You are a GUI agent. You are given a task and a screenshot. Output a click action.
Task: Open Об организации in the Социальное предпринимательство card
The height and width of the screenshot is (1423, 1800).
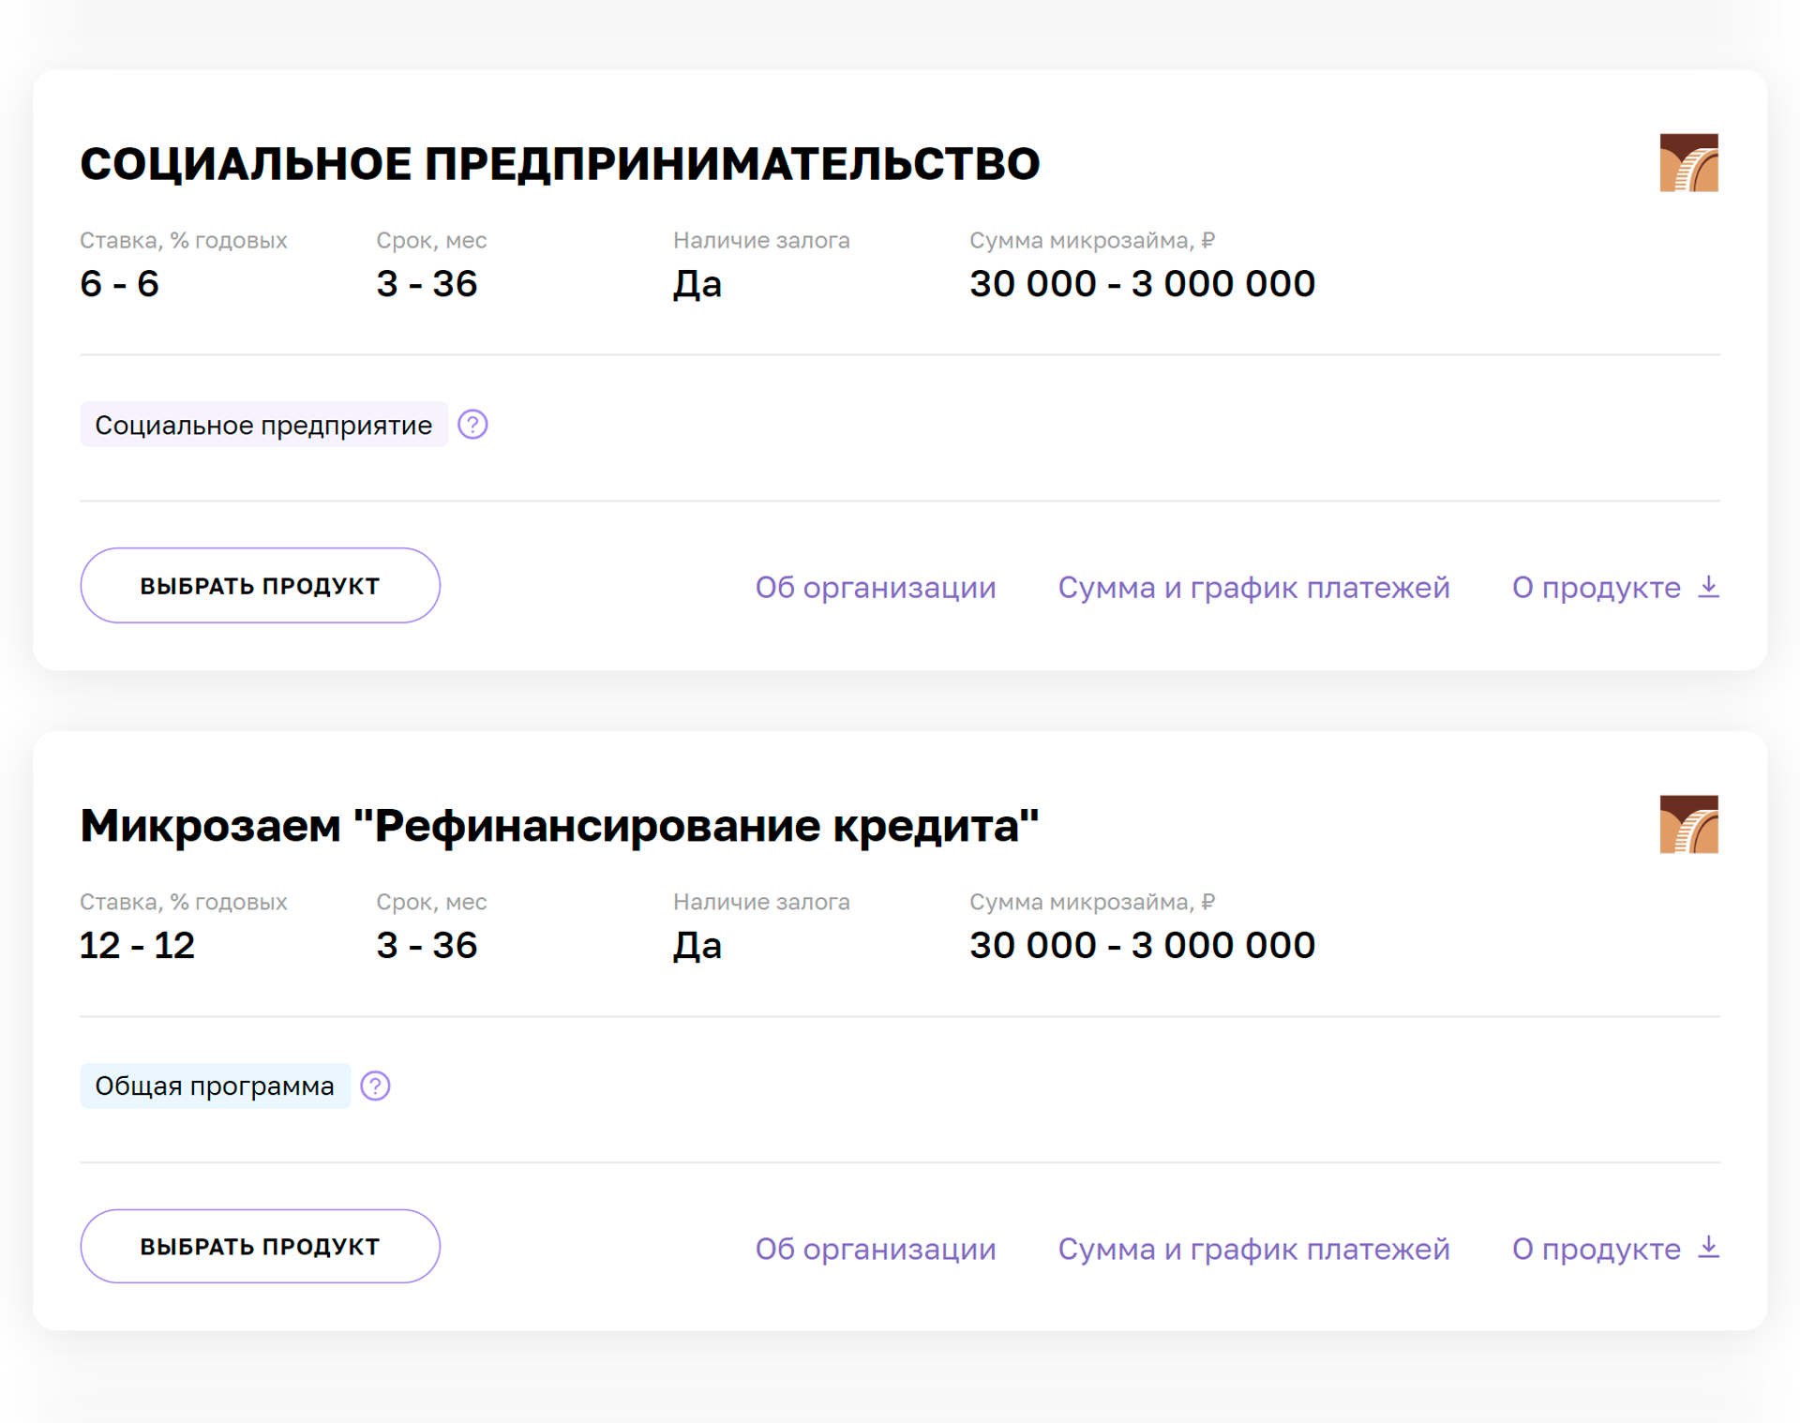876,588
